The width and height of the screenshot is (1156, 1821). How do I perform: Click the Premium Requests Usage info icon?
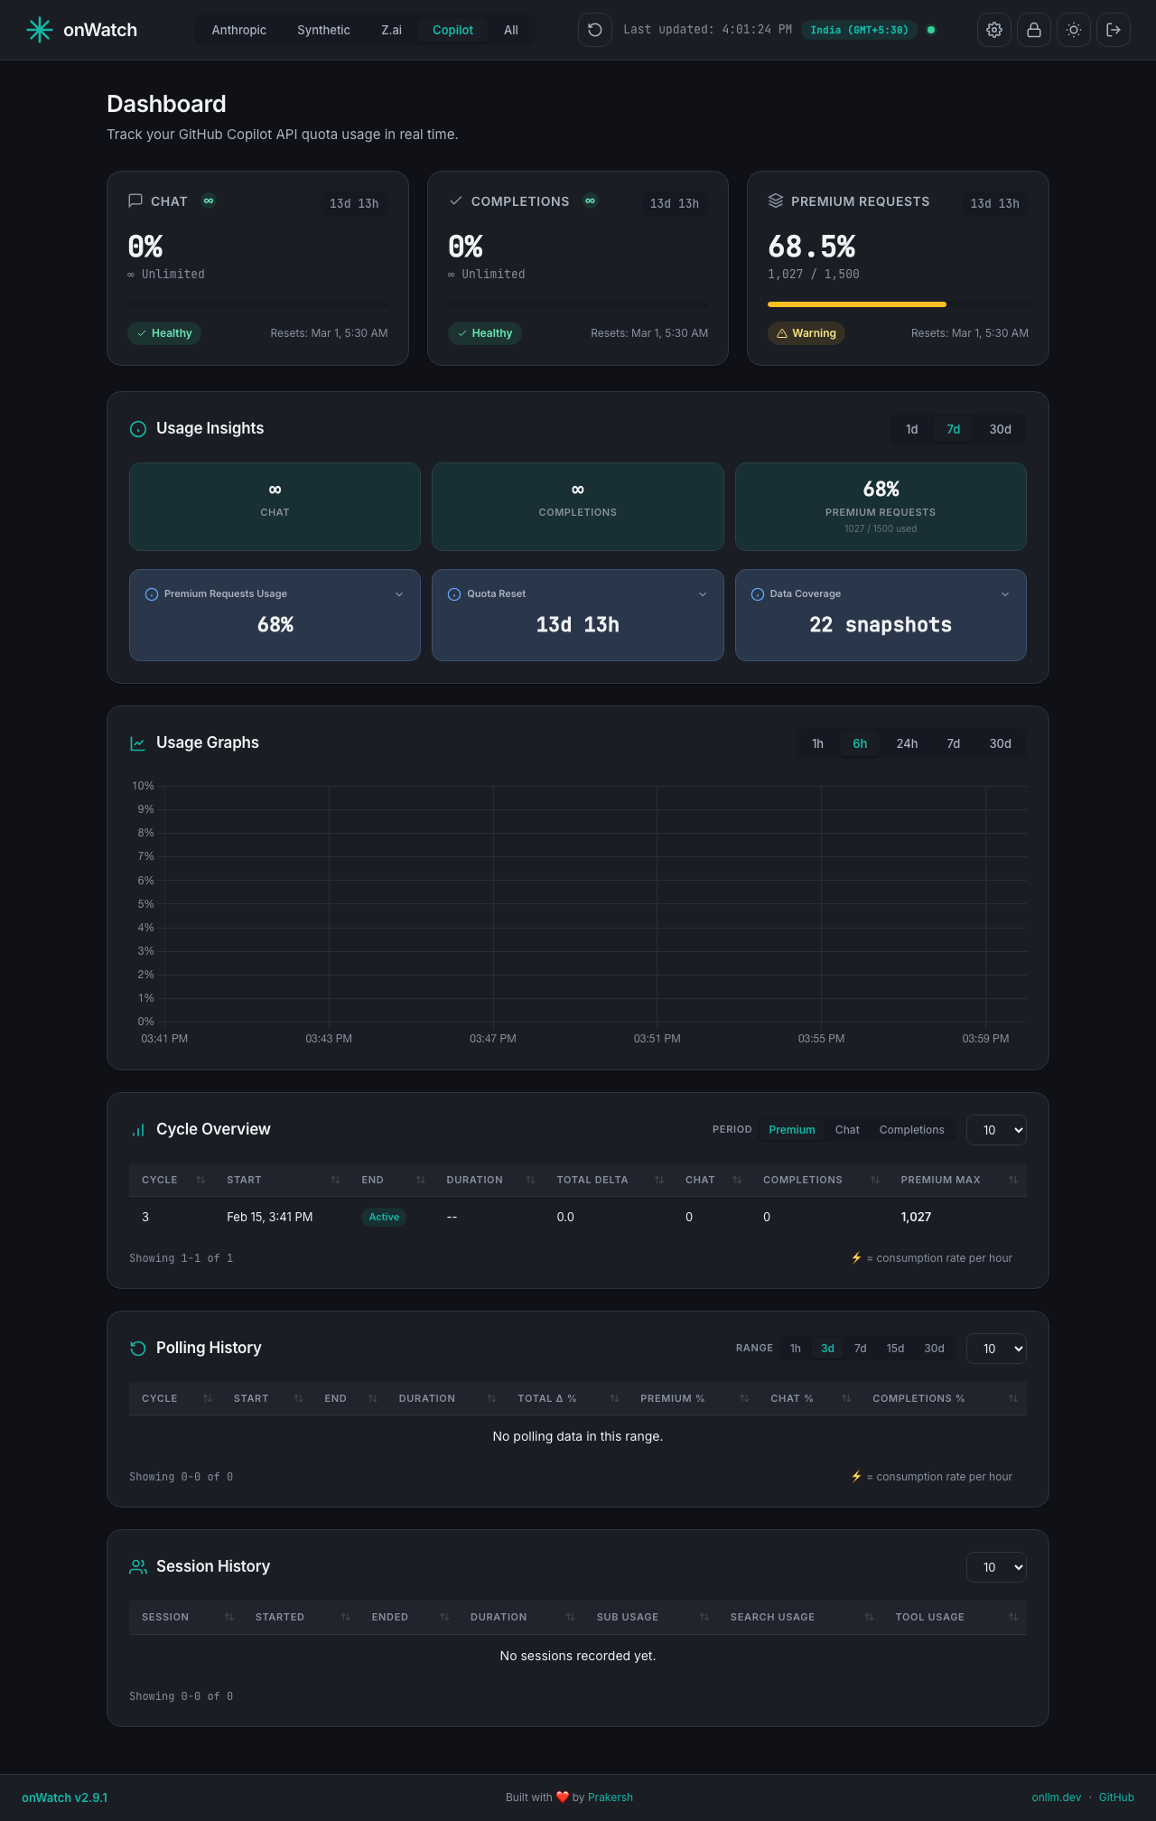pos(152,594)
